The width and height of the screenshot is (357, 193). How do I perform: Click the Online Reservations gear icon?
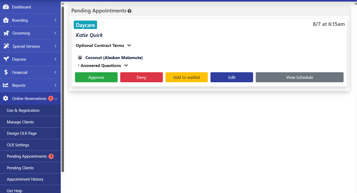[x=6, y=98]
